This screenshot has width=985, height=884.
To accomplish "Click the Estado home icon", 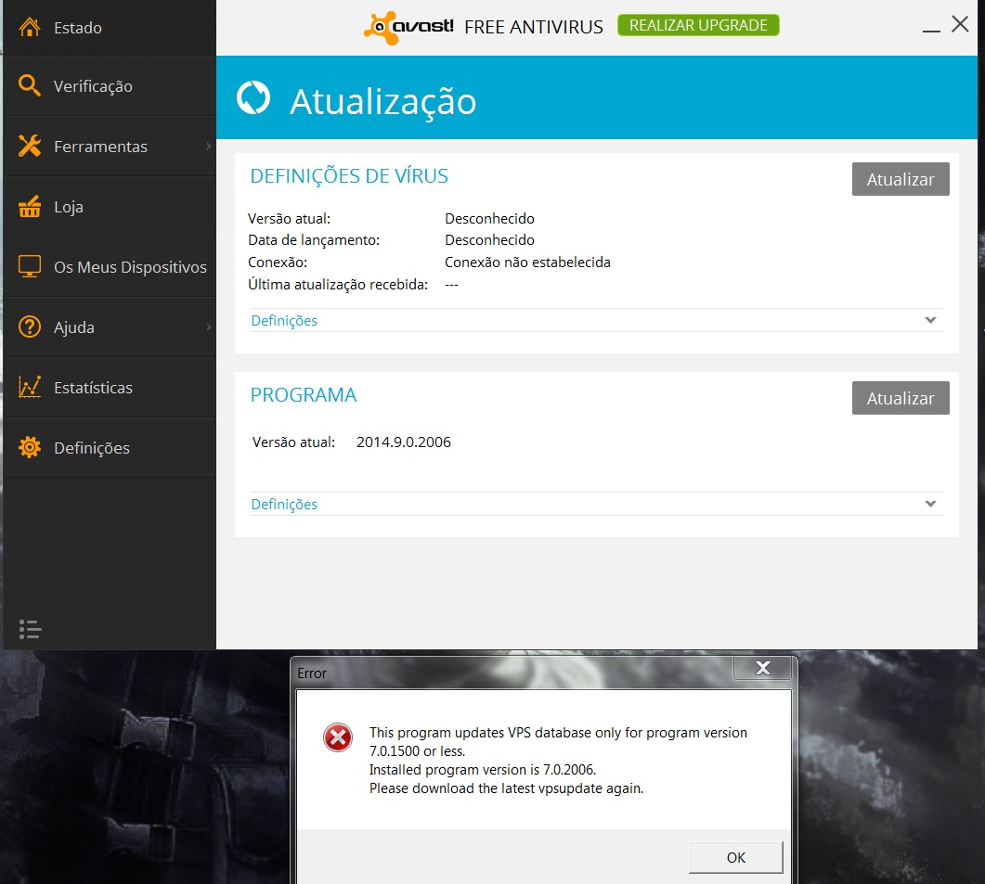I will [30, 27].
